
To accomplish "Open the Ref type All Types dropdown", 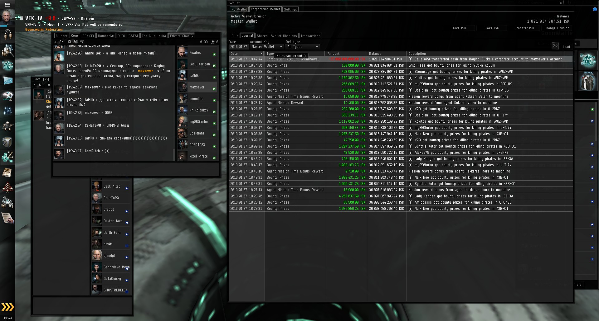I will click(x=303, y=47).
